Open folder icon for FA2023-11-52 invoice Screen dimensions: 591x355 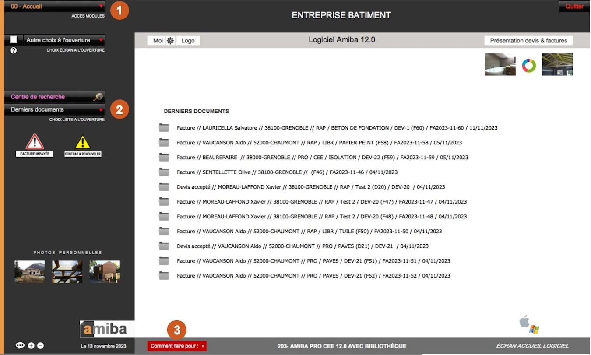click(164, 275)
